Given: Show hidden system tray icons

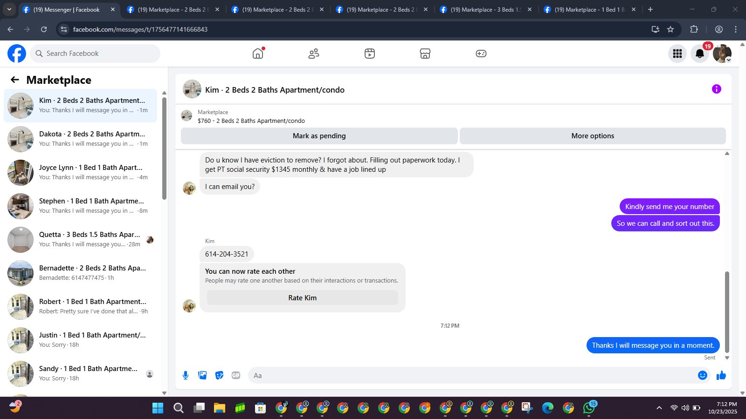Looking at the screenshot, I should coord(659,408).
